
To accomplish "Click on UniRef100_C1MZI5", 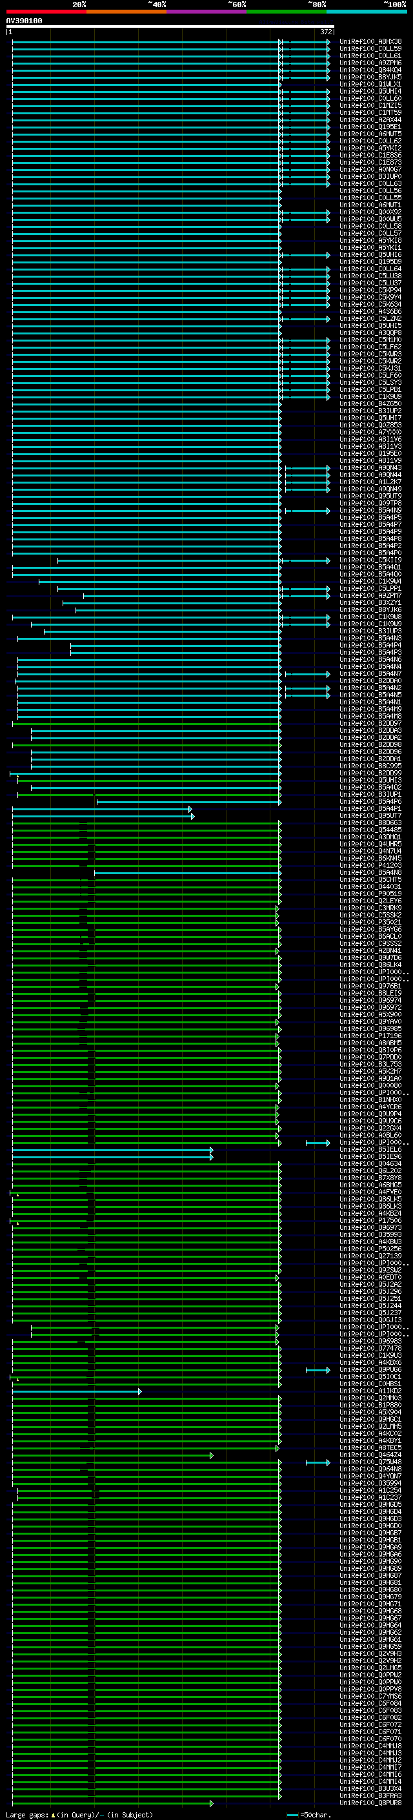I will [x=370, y=105].
